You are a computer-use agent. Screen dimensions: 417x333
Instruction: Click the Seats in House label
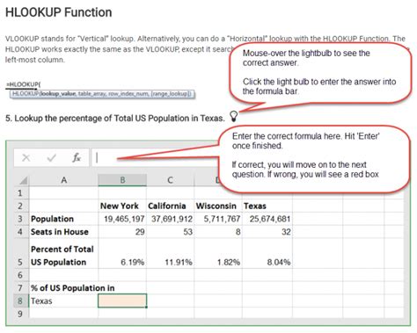coord(63,232)
